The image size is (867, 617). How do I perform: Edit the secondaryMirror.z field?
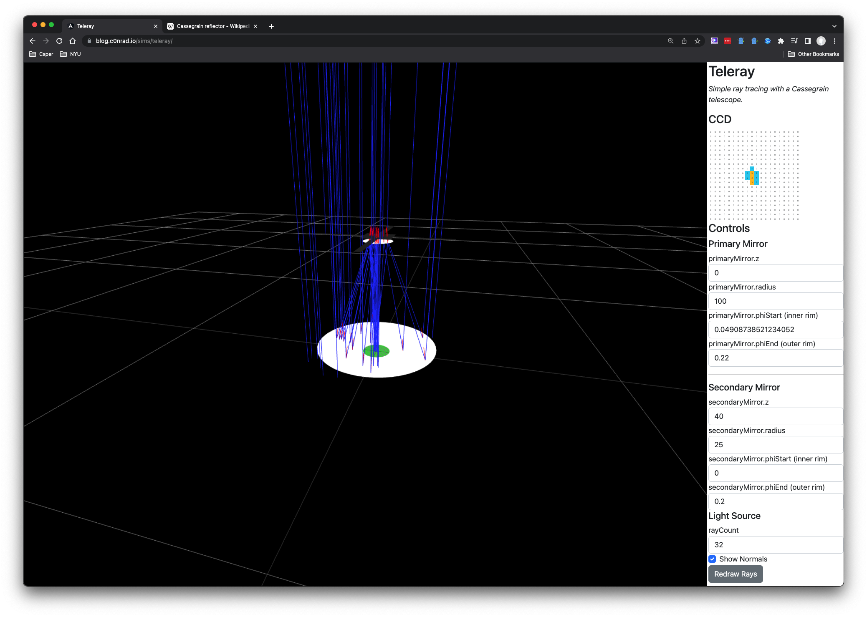tap(775, 416)
